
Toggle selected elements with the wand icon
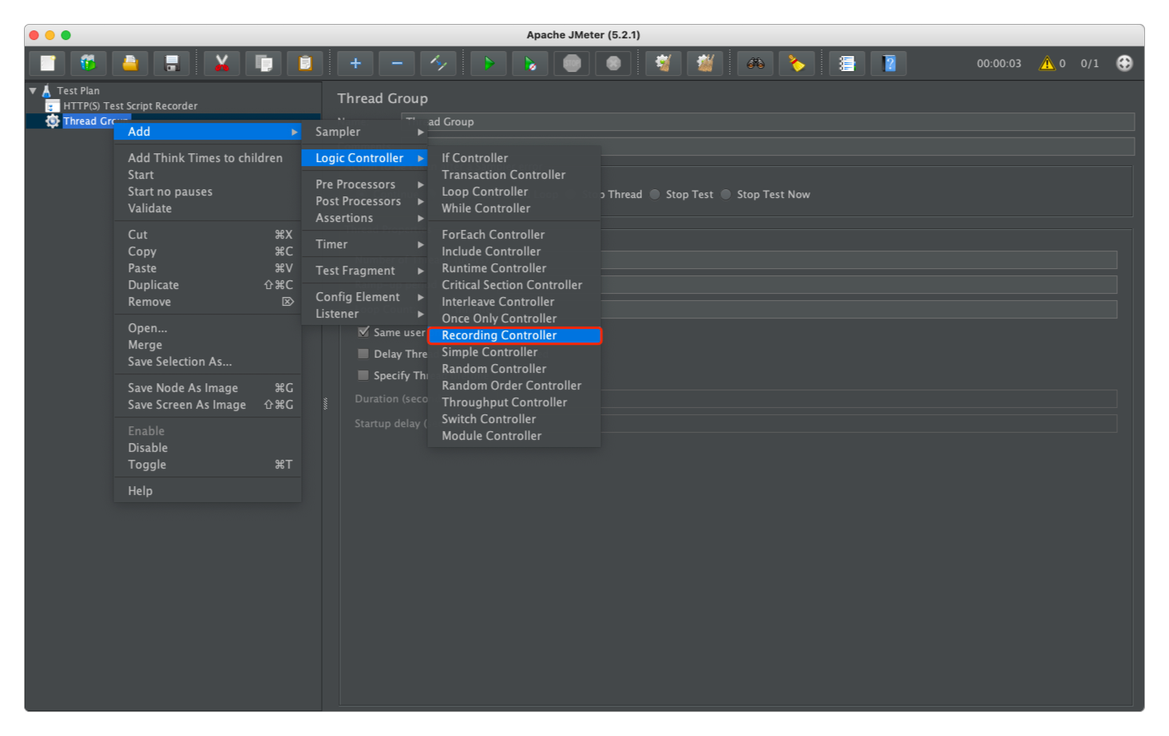(x=438, y=63)
